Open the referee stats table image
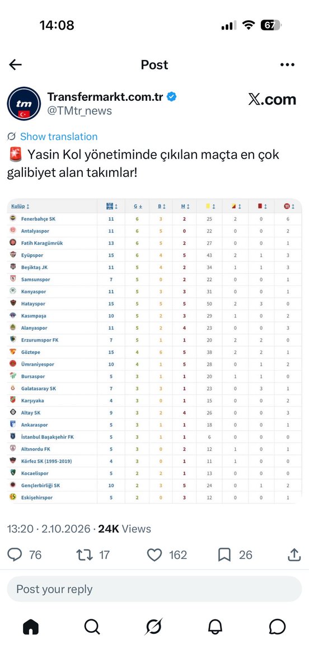Image resolution: width=309 pixels, height=672 pixels. 154,351
